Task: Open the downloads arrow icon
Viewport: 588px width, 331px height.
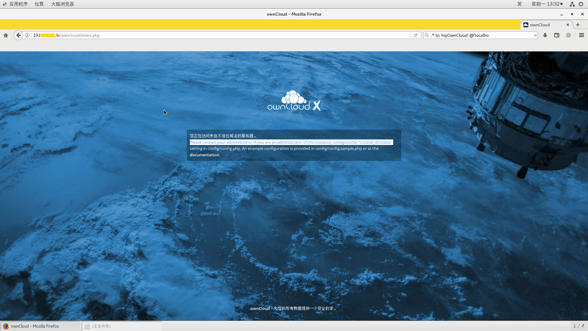Action: 545,35
